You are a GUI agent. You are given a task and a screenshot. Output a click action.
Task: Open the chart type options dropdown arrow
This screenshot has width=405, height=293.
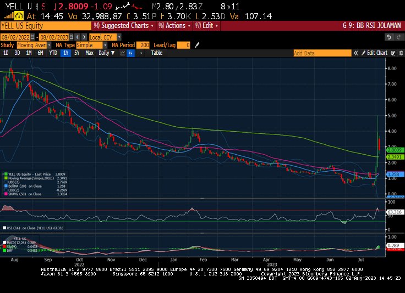(x=141, y=53)
